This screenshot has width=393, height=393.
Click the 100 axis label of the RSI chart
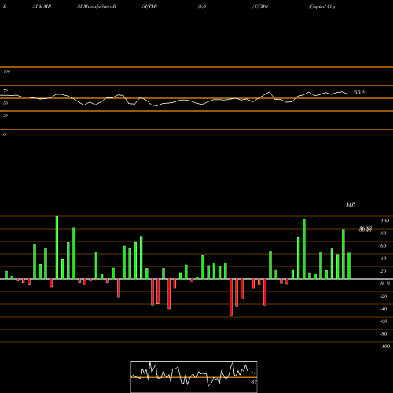(6, 72)
